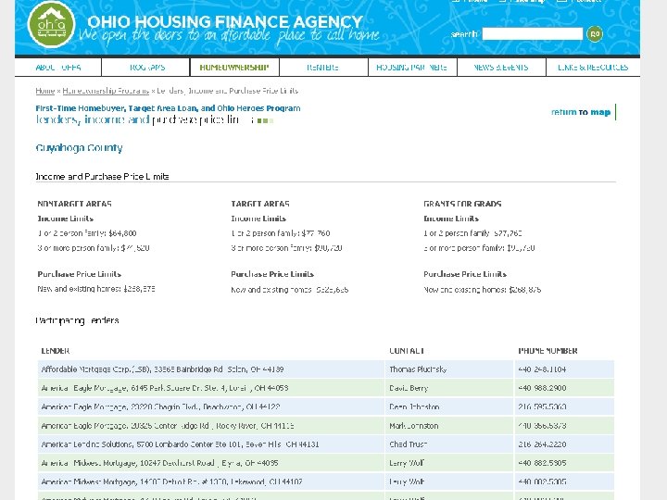Open the Programs navigation tab

click(147, 68)
